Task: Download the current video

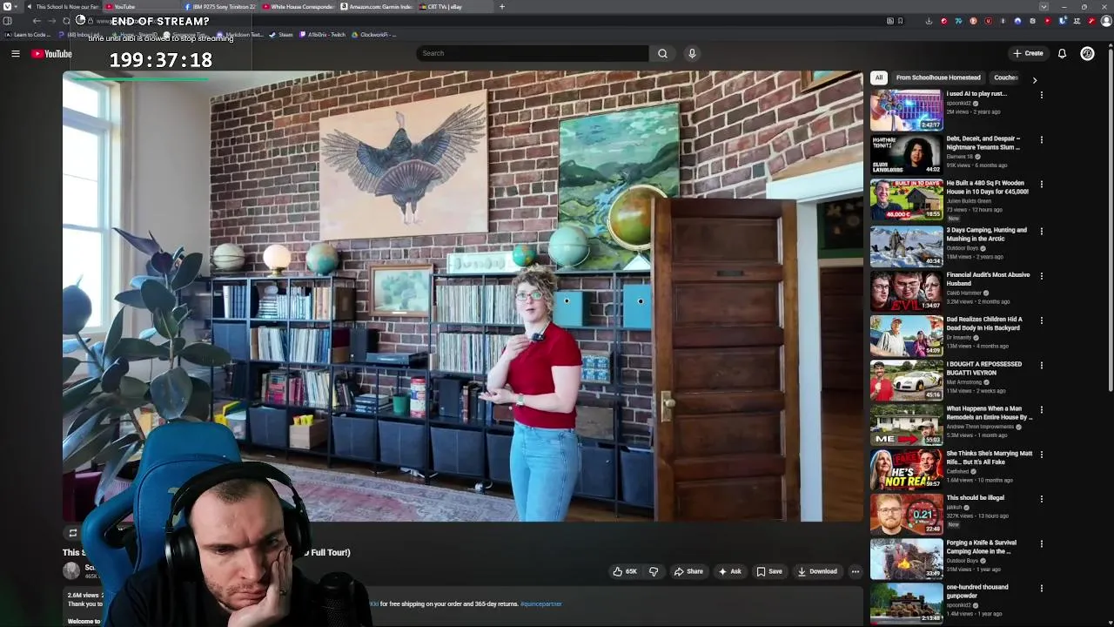Action: 817,571
